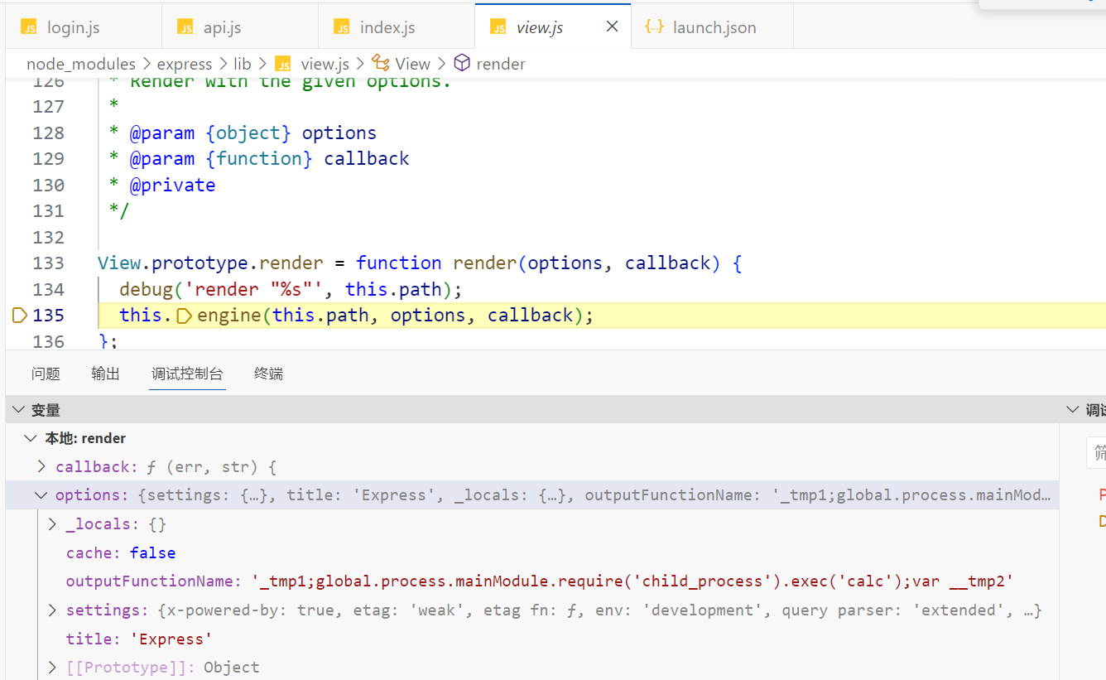1106x680 pixels.
Task: Select the cache: false row
Action: pyautogui.click(x=532, y=552)
